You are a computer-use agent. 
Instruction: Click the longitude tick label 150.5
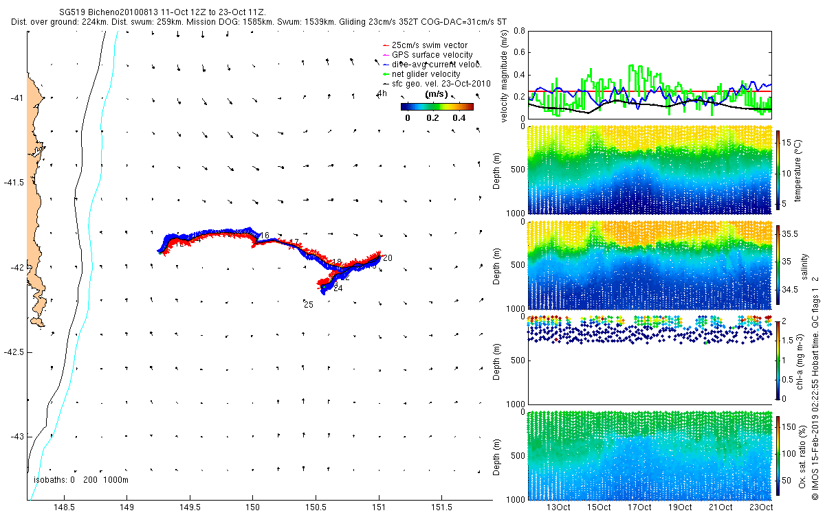click(316, 507)
